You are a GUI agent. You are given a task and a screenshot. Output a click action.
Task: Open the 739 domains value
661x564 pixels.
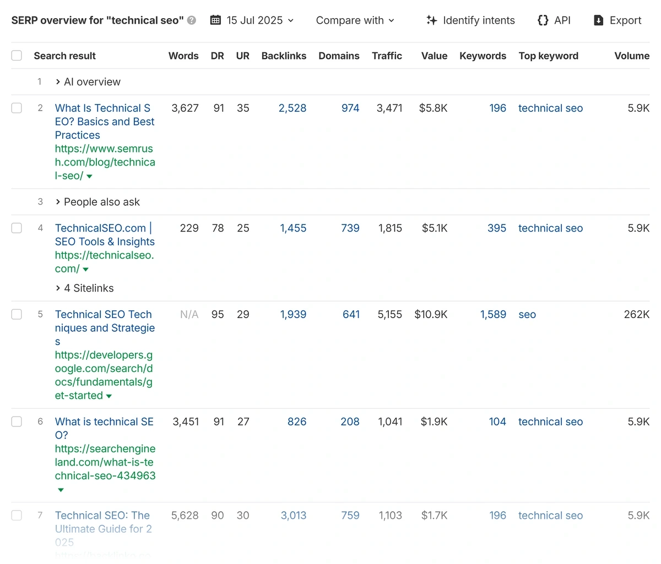point(350,228)
